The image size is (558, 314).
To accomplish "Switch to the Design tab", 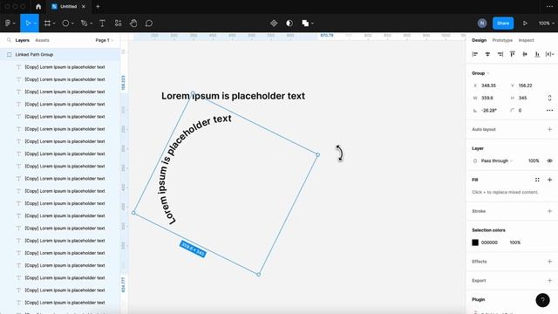I will pyautogui.click(x=479, y=40).
